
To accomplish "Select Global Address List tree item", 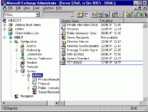I will (27, 33).
